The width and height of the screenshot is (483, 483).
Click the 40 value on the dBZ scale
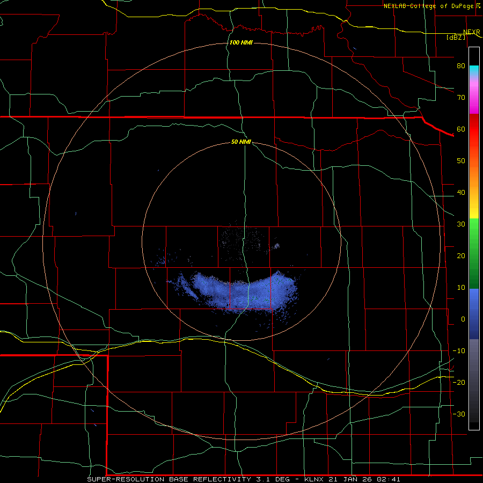pyautogui.click(x=461, y=193)
